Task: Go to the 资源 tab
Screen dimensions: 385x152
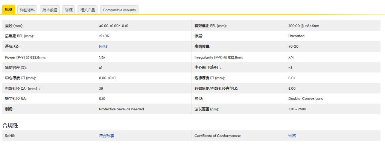Action: 69,10
